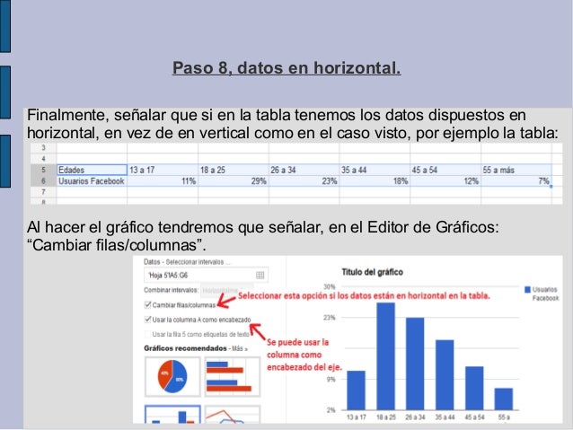The height and width of the screenshot is (430, 573).
Task: Click the 13 a 17 cell
Action: click(163, 170)
